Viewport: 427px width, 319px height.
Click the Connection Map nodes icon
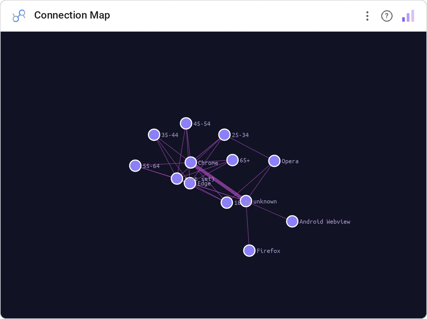(x=19, y=16)
